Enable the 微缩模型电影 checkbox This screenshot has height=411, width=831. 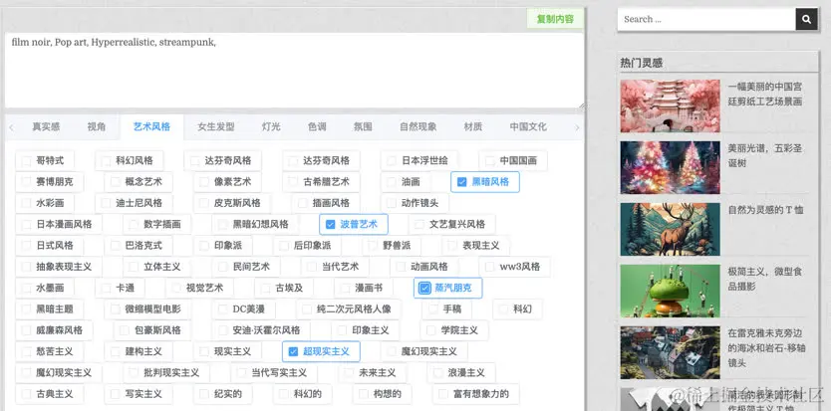(x=115, y=308)
